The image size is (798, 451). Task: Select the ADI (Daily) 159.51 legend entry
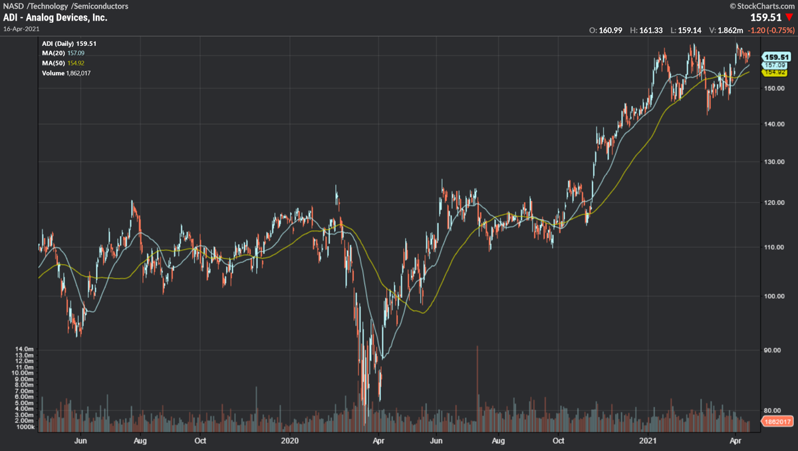[x=70, y=43]
